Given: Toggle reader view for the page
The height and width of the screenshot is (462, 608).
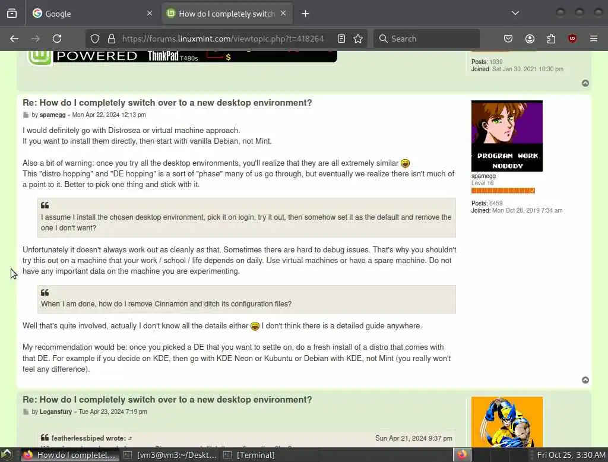Looking at the screenshot, I should coord(341,39).
